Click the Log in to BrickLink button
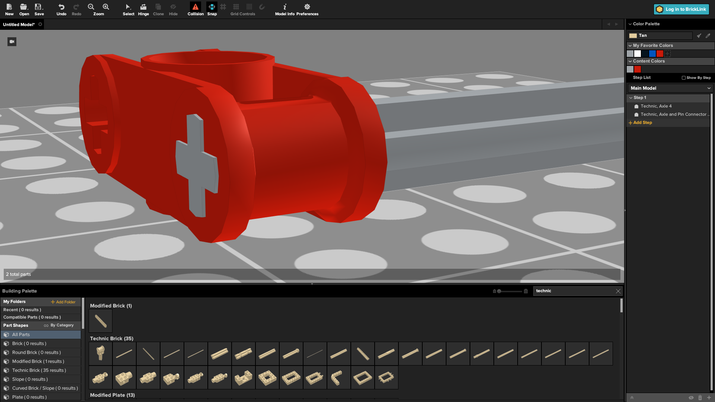 (681, 9)
